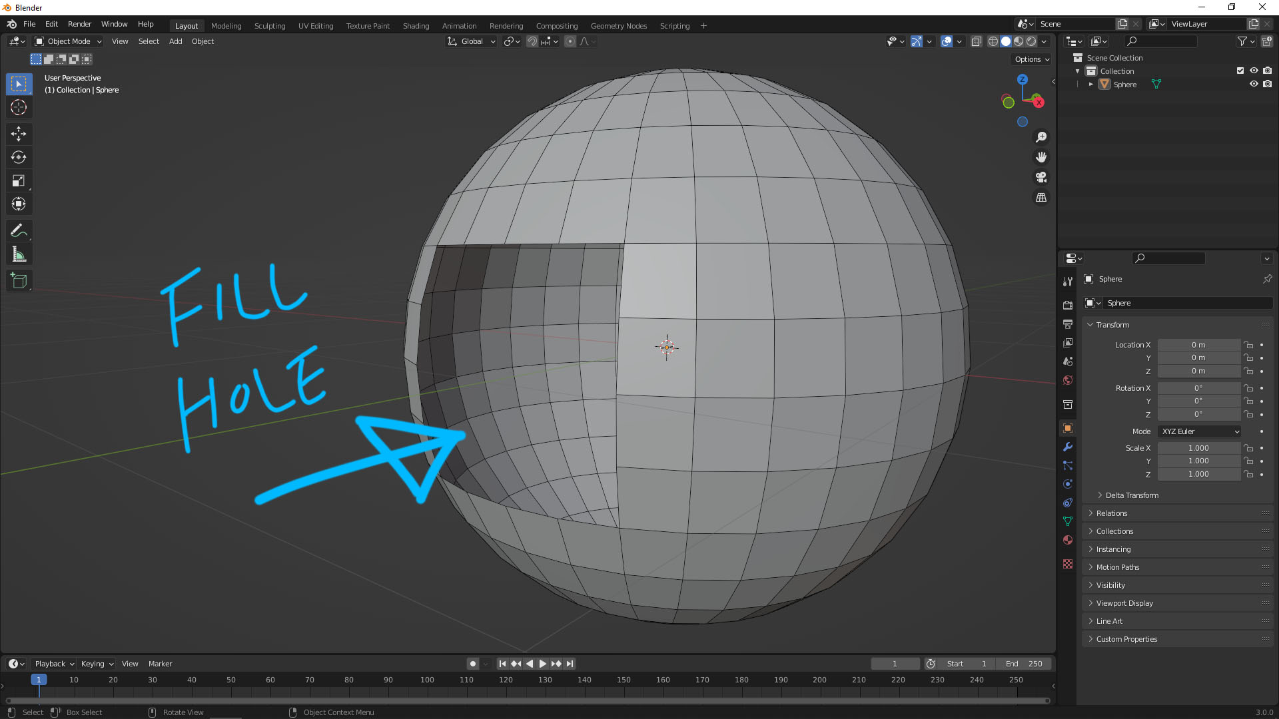Toggle Collection visibility eye icon

(1252, 71)
